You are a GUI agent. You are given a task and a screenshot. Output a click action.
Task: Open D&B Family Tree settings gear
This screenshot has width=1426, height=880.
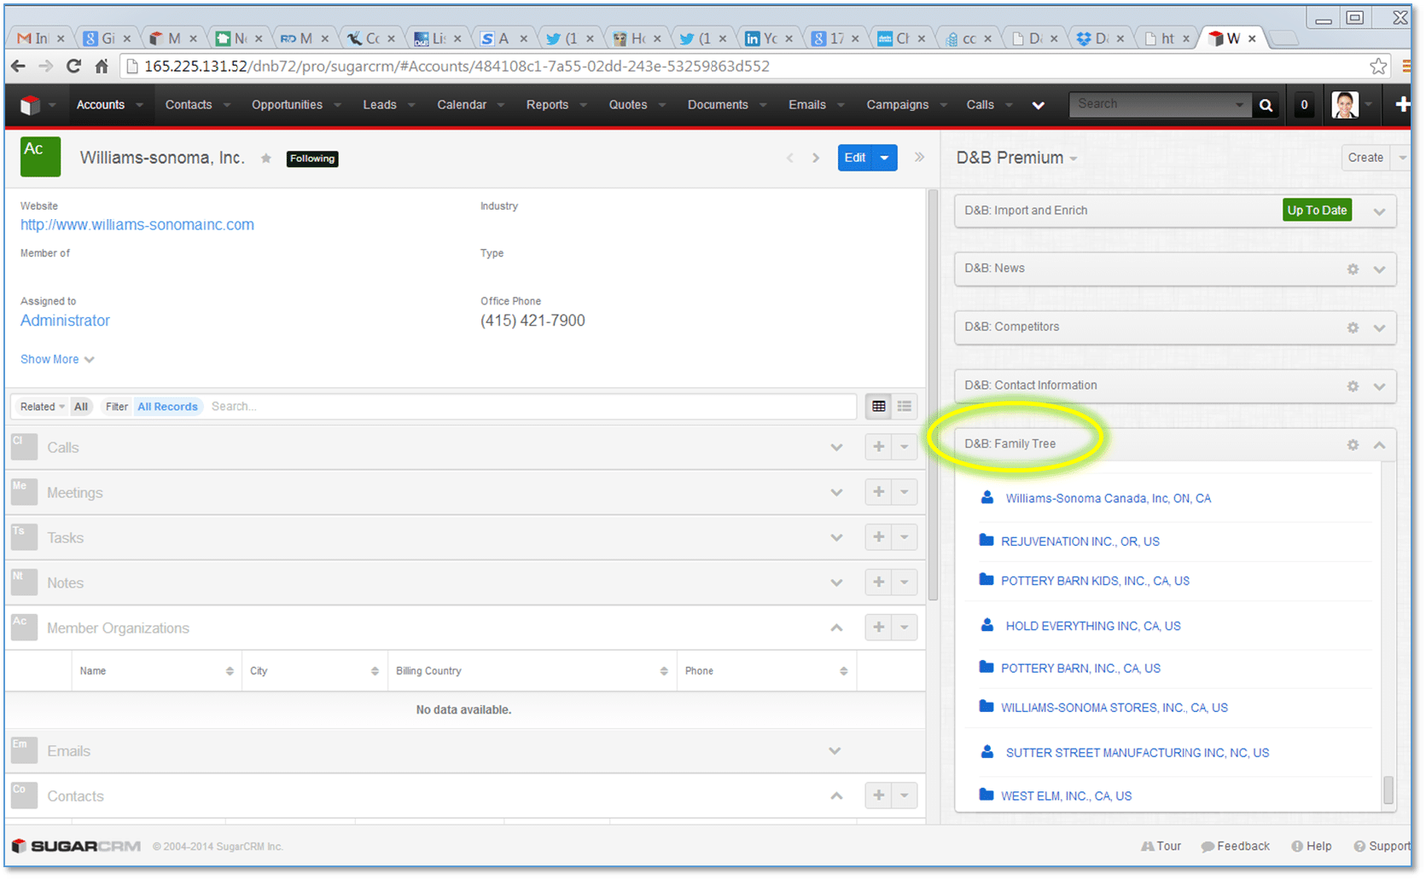click(x=1353, y=445)
